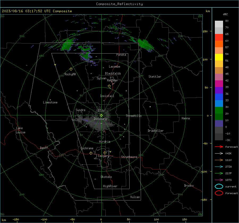Viewport: 239px width, 223px height.
Task: Click the white plus marker west of Hanna
Action: click(150, 107)
